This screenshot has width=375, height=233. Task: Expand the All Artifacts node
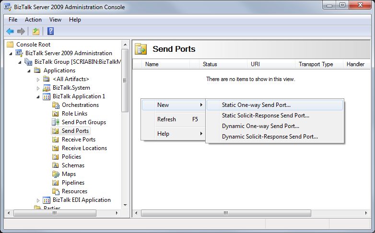[x=38, y=80]
